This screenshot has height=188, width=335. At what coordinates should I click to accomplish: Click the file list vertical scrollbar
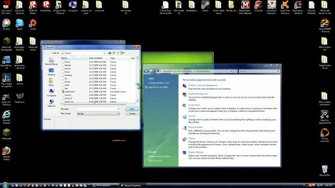(x=137, y=79)
